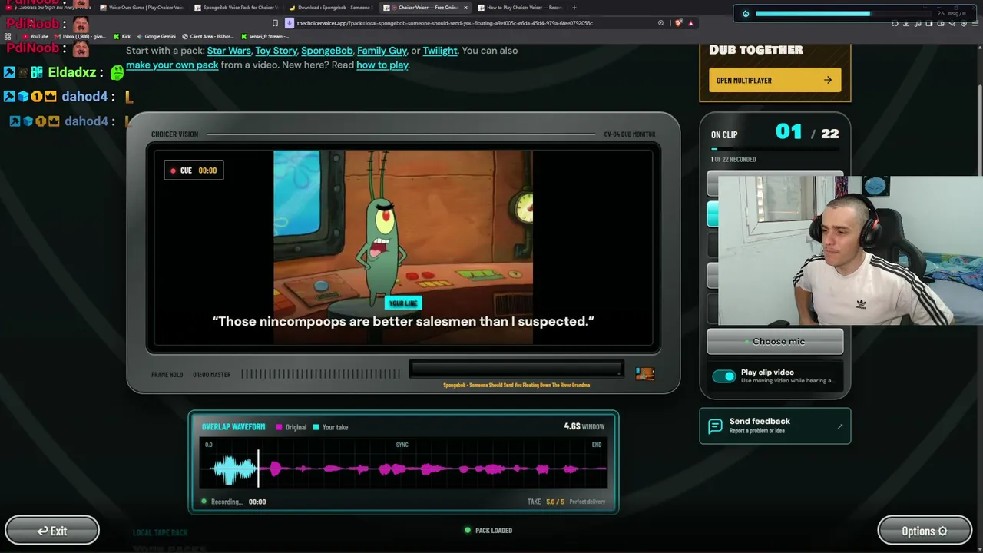Open the Twilight pack link
This screenshot has width=983, height=553.
click(x=440, y=51)
